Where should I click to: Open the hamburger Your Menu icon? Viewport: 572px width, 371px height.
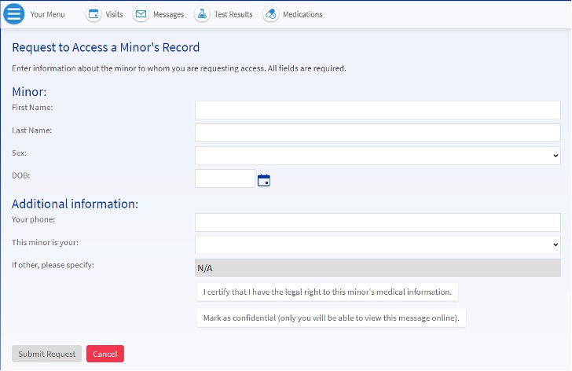pyautogui.click(x=15, y=14)
